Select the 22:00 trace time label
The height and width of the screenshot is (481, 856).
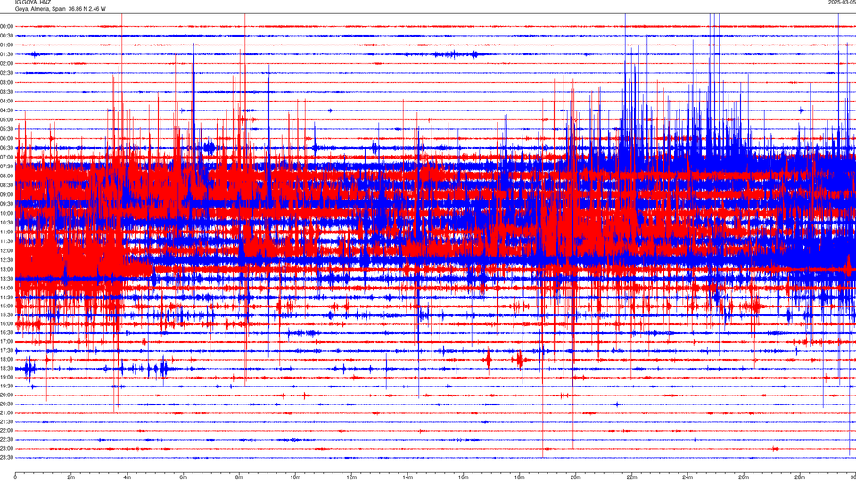click(x=7, y=430)
